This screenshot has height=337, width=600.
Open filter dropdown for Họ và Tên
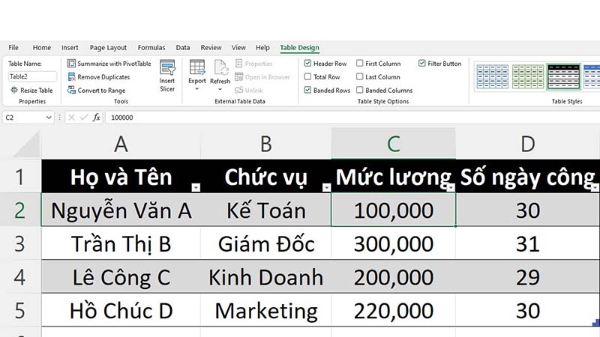196,188
